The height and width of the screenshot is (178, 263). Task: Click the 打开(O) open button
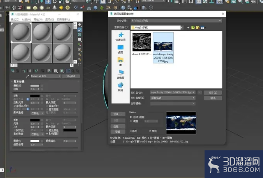213,93
